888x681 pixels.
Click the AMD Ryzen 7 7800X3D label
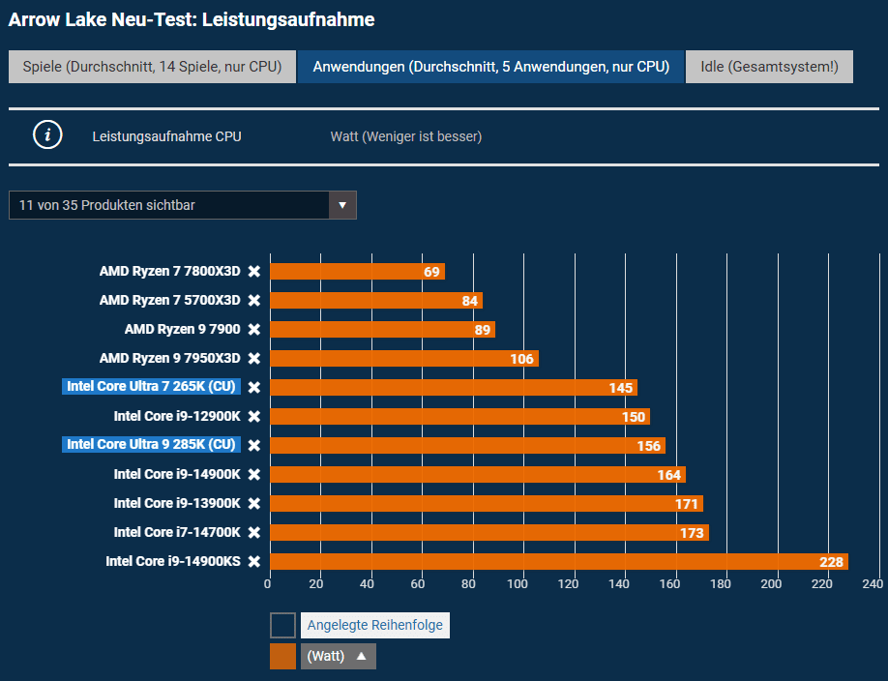(x=170, y=272)
